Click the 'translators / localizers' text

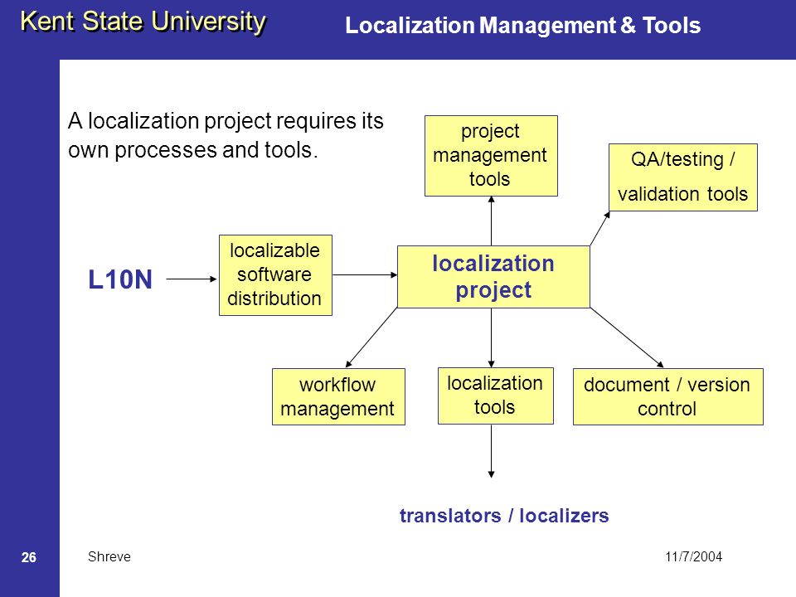click(504, 515)
